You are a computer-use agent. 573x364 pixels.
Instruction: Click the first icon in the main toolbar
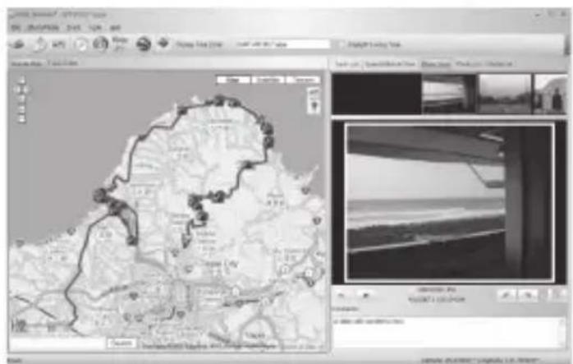pyautogui.click(x=16, y=44)
